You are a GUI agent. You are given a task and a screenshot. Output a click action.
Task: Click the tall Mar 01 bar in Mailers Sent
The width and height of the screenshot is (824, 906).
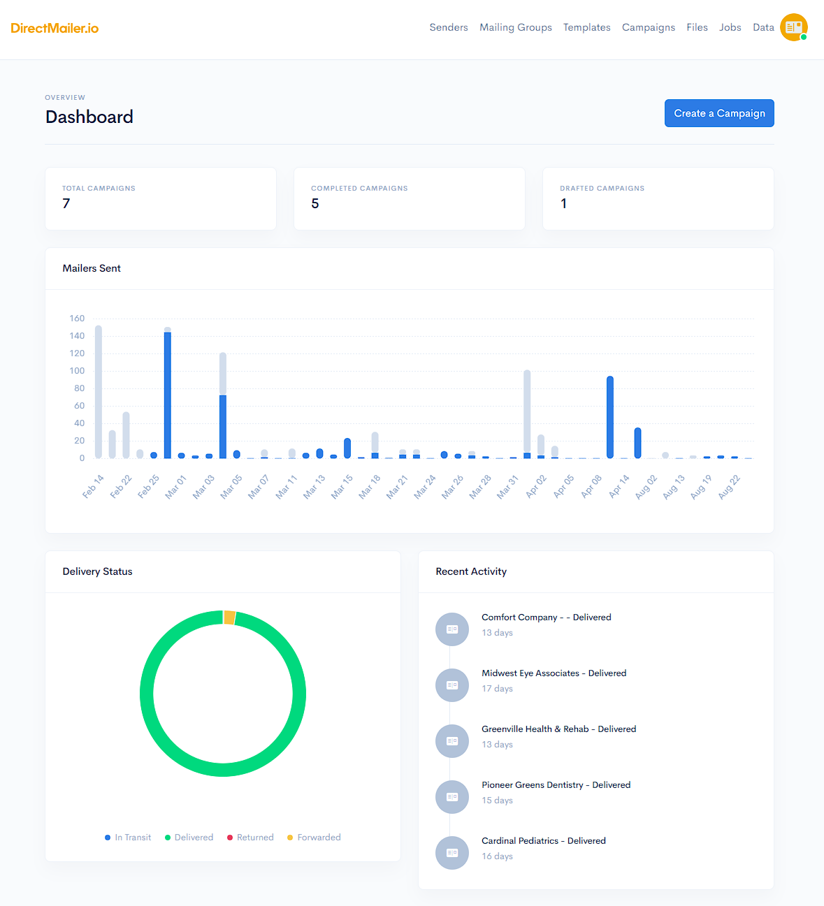click(166, 391)
